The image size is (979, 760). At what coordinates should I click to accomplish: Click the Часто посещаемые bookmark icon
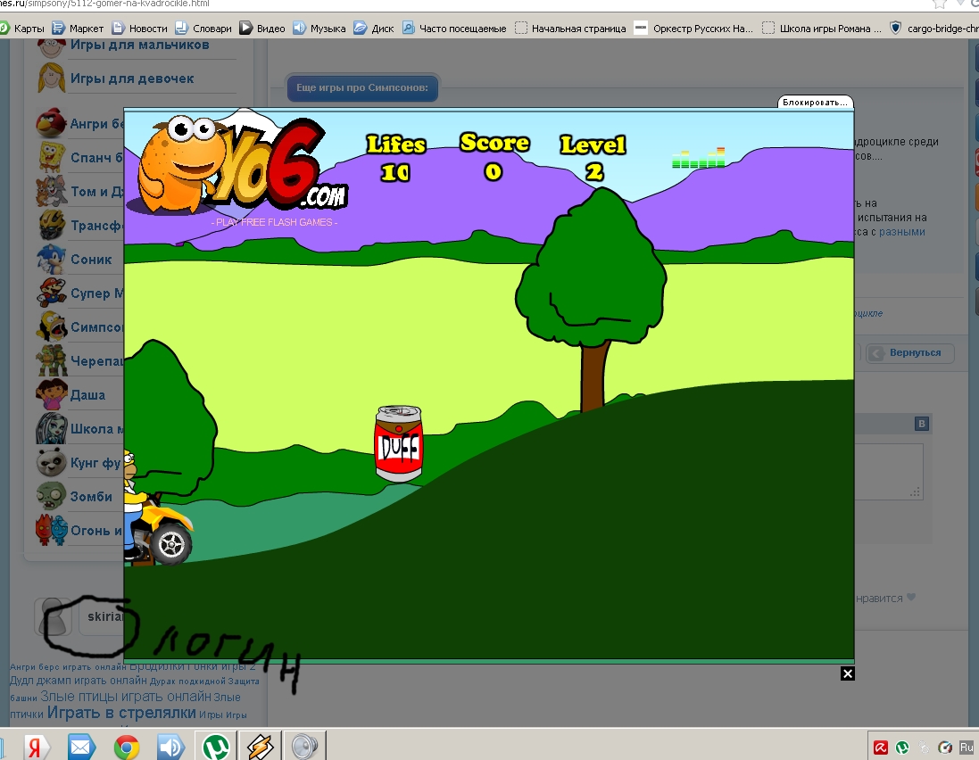click(409, 28)
